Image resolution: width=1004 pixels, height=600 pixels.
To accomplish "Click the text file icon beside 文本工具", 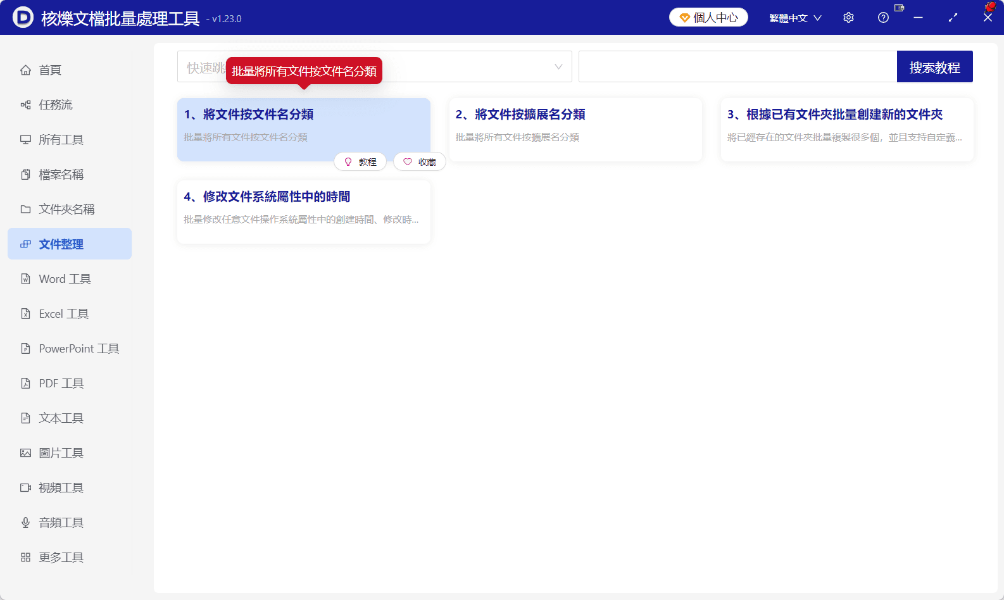I will point(25,418).
